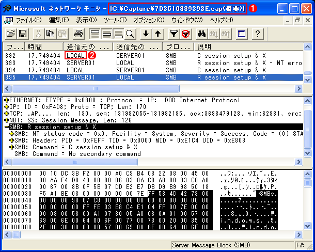This screenshot has height=252, width=315.
Task: Expand SMB Command C session setup node
Action: pyautogui.click(x=12, y=147)
